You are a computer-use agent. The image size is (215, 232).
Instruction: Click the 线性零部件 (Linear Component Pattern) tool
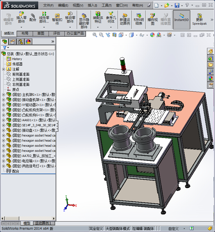(44, 18)
